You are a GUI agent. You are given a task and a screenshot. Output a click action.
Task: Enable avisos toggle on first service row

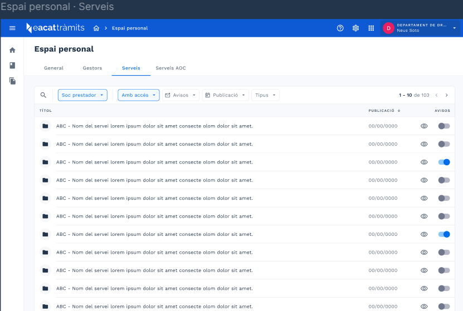pyautogui.click(x=443, y=126)
